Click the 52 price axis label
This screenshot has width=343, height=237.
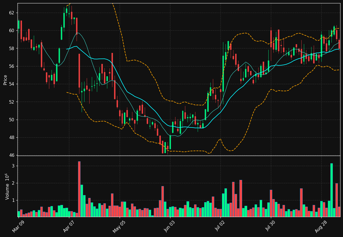pos(12,102)
